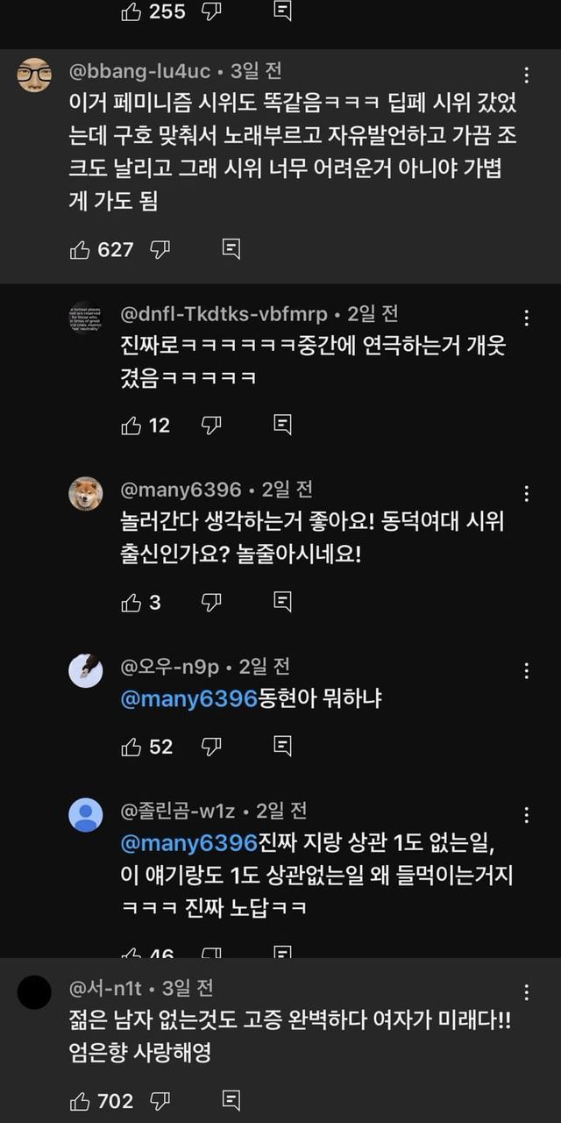
Task: Like the @bbang-lu4uc comment with 627 likes
Action: pos(80,250)
